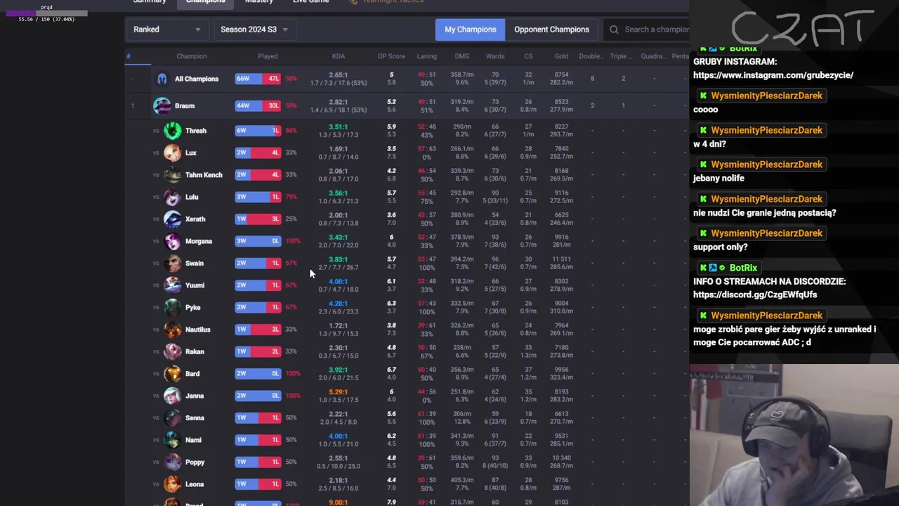
Task: Click the Braum champion name
Action: pos(185,106)
